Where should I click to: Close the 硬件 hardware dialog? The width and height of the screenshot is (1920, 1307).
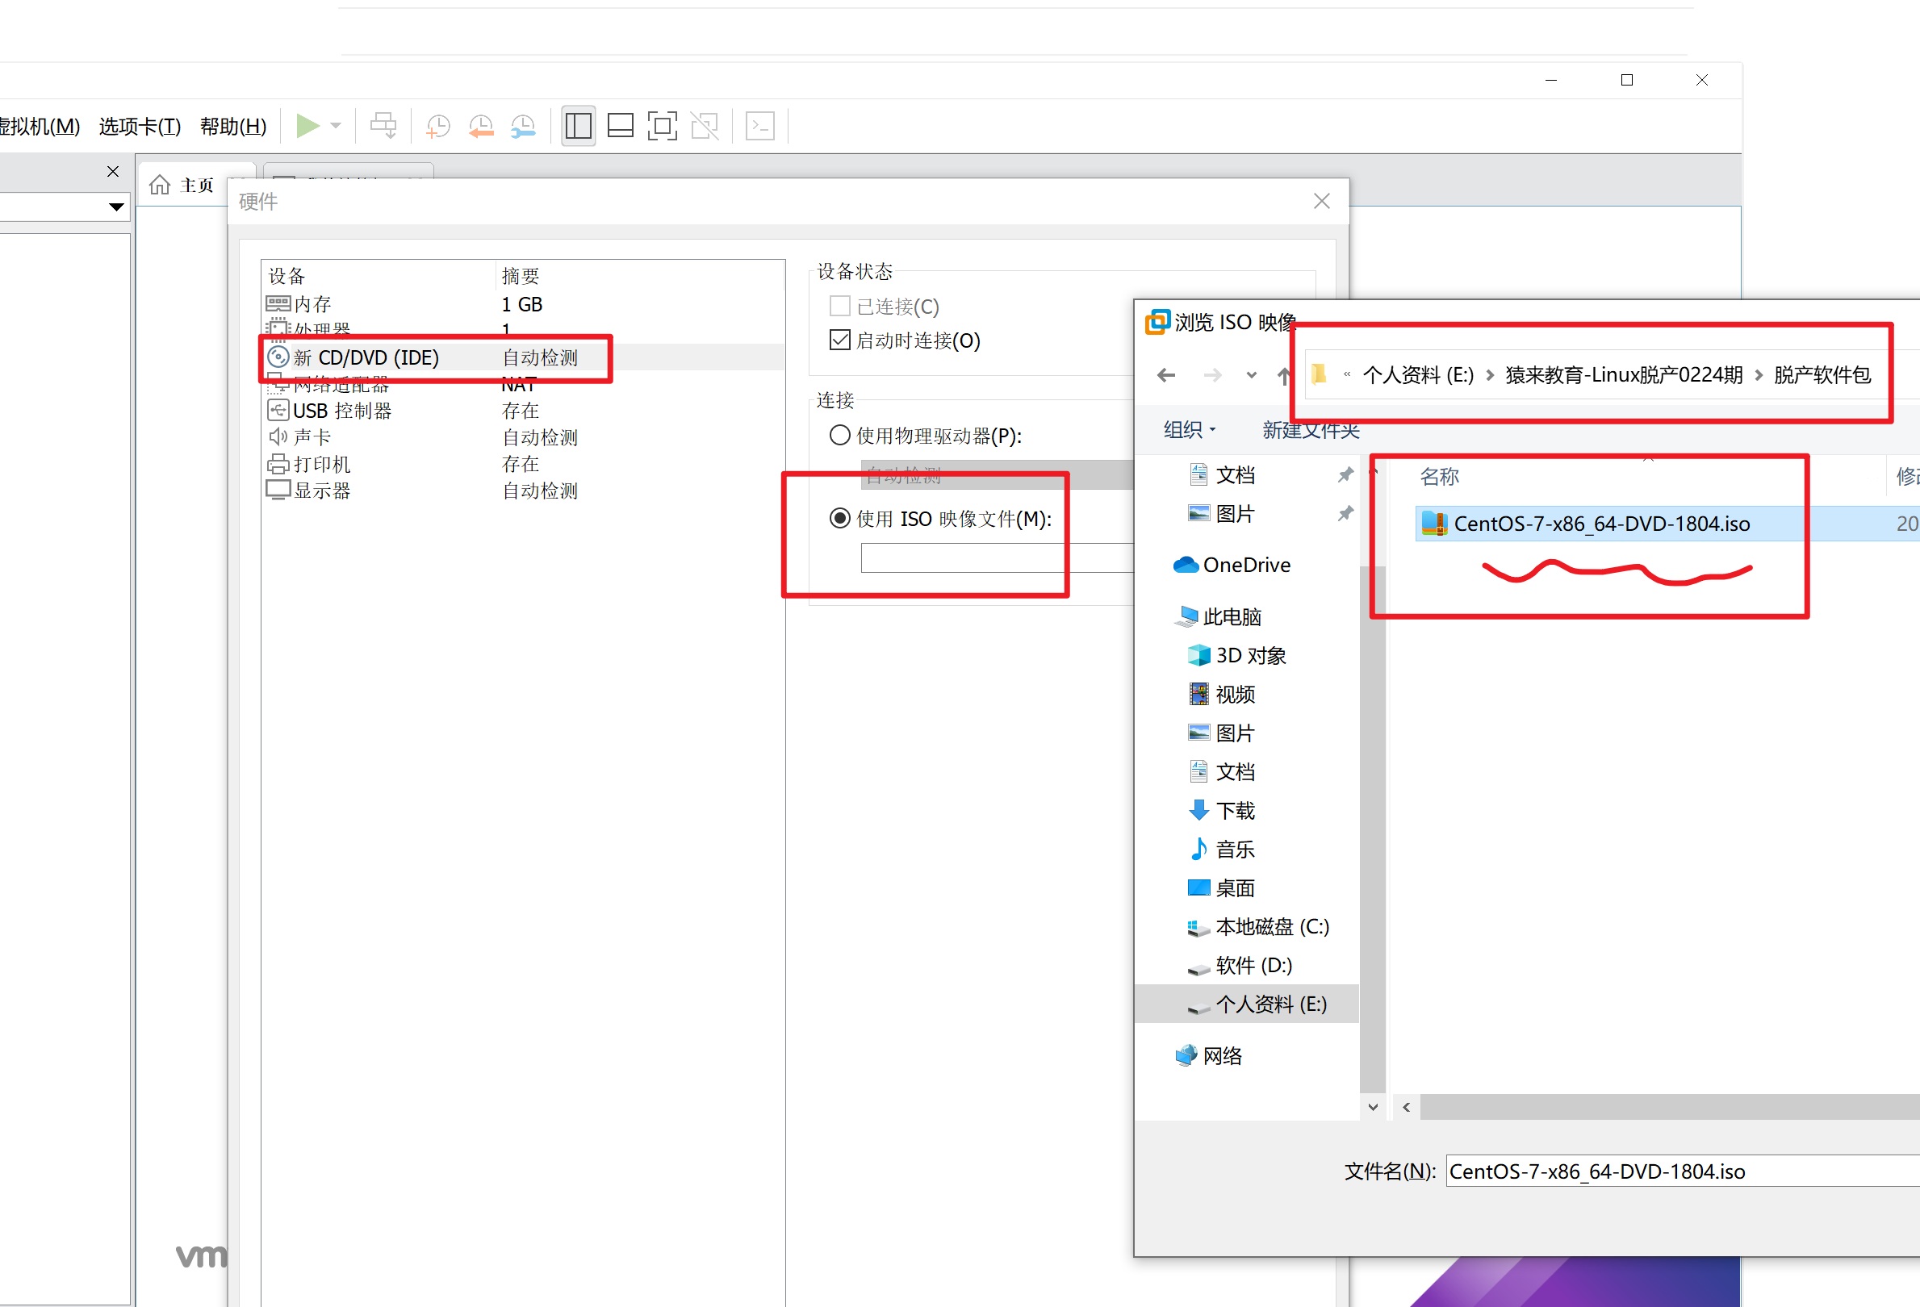click(1322, 201)
